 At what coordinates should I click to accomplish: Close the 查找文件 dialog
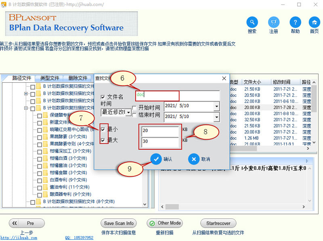224,78
